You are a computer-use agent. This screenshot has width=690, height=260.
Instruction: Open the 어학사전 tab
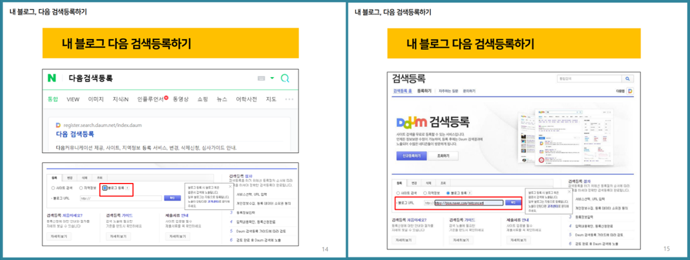(247, 99)
